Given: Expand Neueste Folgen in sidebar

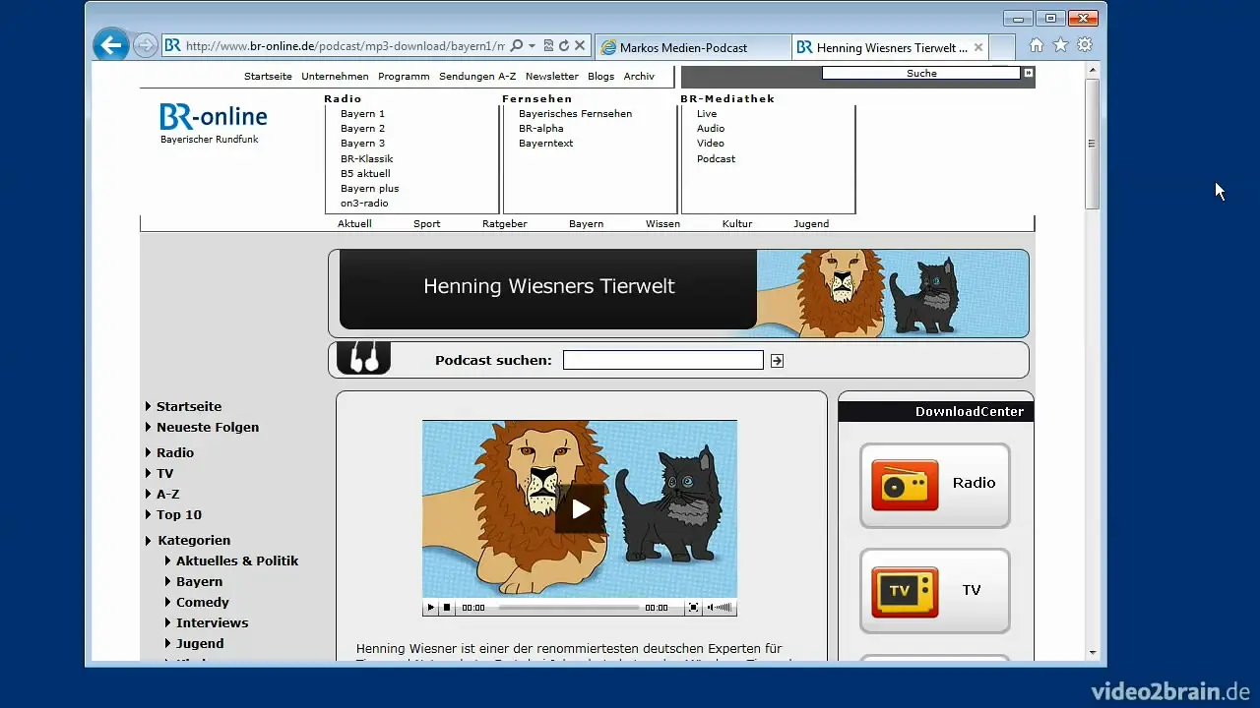Looking at the screenshot, I should pos(202,427).
